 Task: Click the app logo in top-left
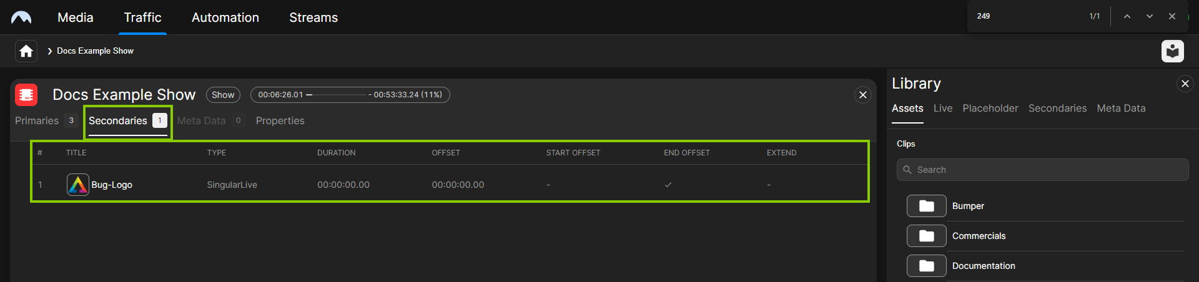(21, 17)
